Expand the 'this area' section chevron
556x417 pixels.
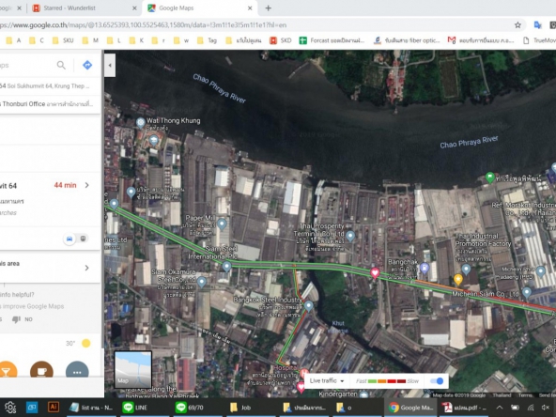coord(86,268)
